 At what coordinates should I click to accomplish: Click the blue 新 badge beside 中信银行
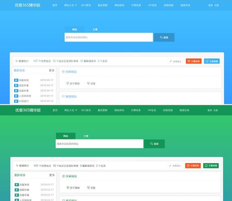coord(16,101)
